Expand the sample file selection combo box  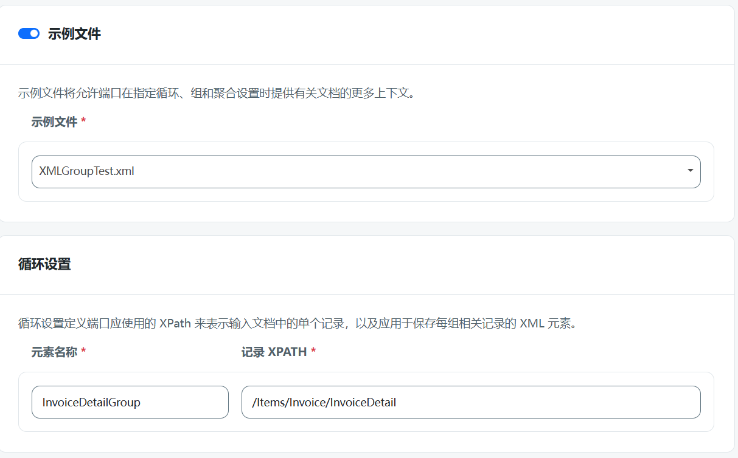click(x=366, y=172)
